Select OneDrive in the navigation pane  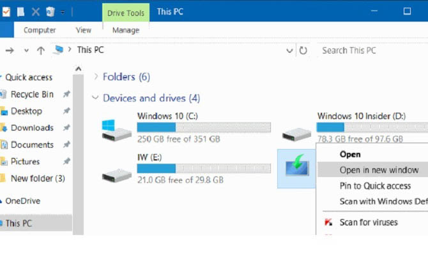coord(23,201)
